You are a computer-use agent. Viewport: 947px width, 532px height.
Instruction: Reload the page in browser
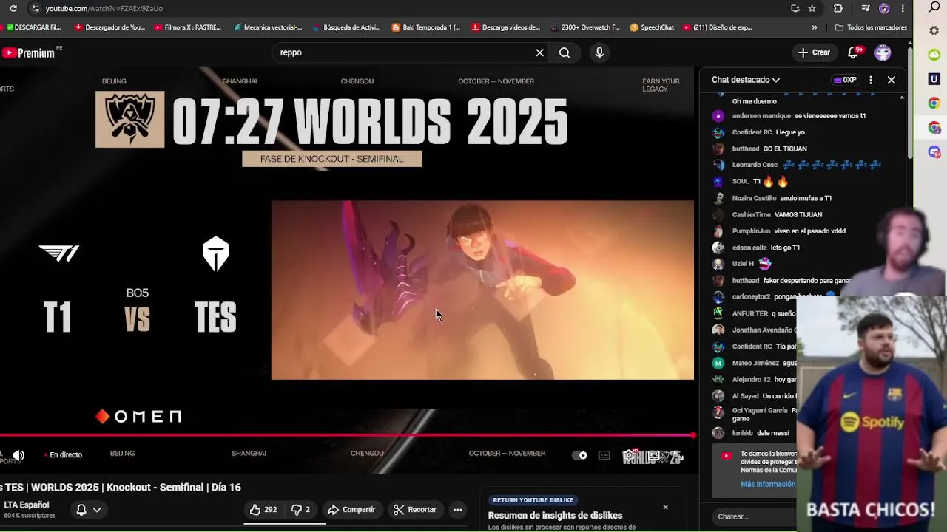pyautogui.click(x=13, y=8)
